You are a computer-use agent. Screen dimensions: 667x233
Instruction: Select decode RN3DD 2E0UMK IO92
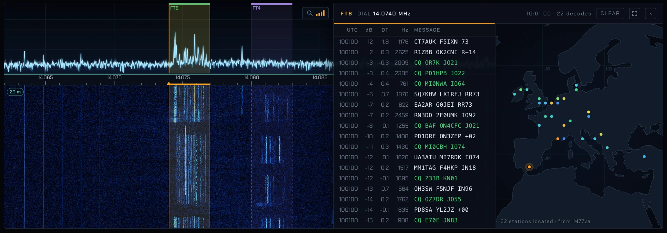click(x=414, y=115)
